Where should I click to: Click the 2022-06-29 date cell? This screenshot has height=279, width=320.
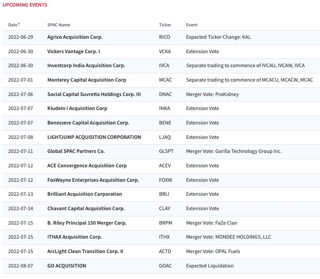tap(21, 37)
